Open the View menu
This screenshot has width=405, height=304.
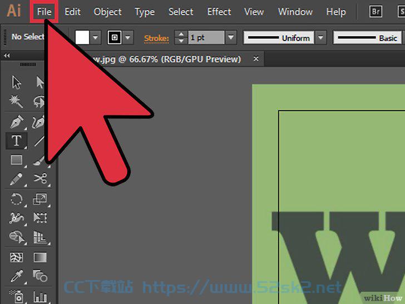pyautogui.click(x=254, y=12)
